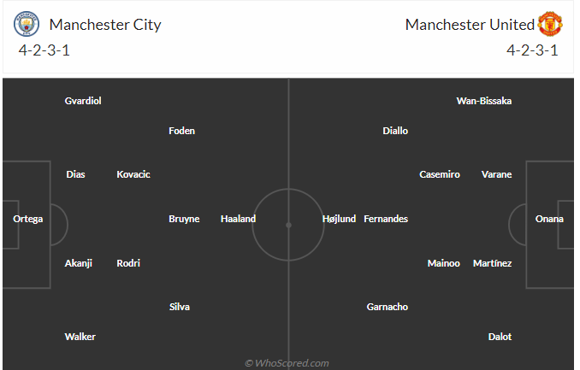Select Foden in City's lineup
The image size is (580, 370).
181,131
